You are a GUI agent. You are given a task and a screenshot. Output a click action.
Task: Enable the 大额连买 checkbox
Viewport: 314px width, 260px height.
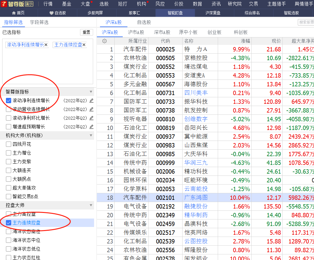pos(8,171)
